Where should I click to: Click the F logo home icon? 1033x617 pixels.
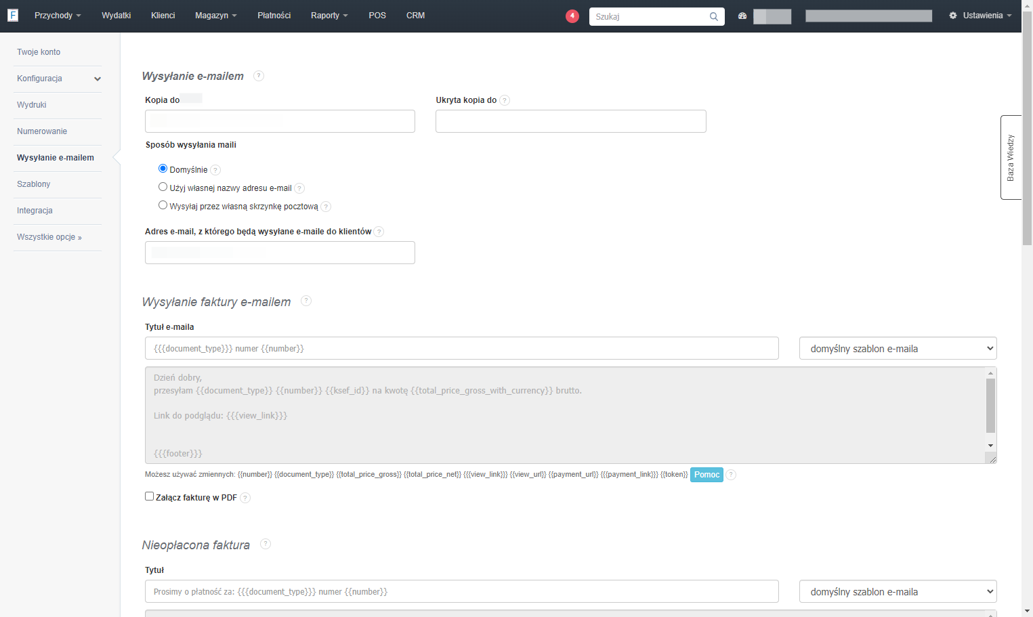point(13,16)
